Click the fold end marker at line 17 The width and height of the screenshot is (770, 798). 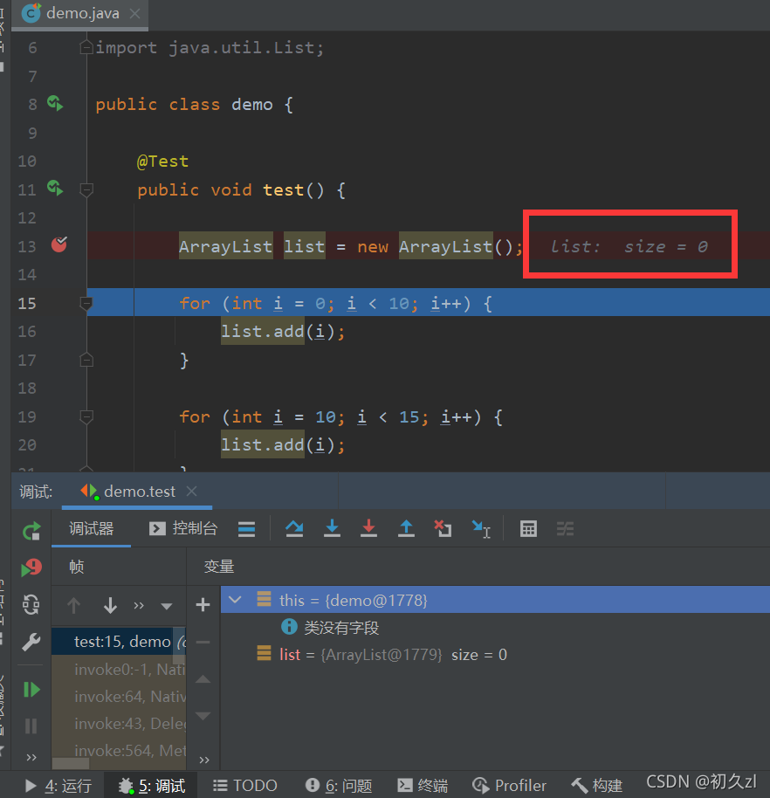tap(86, 360)
